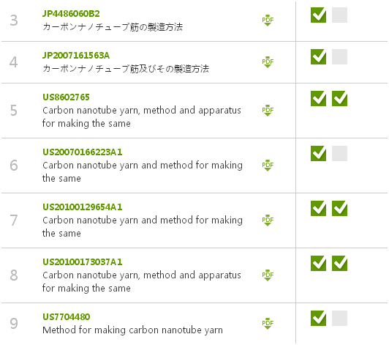Open patent link JP4486060B2
Viewport: 389px width, 345px height.
[x=71, y=14]
